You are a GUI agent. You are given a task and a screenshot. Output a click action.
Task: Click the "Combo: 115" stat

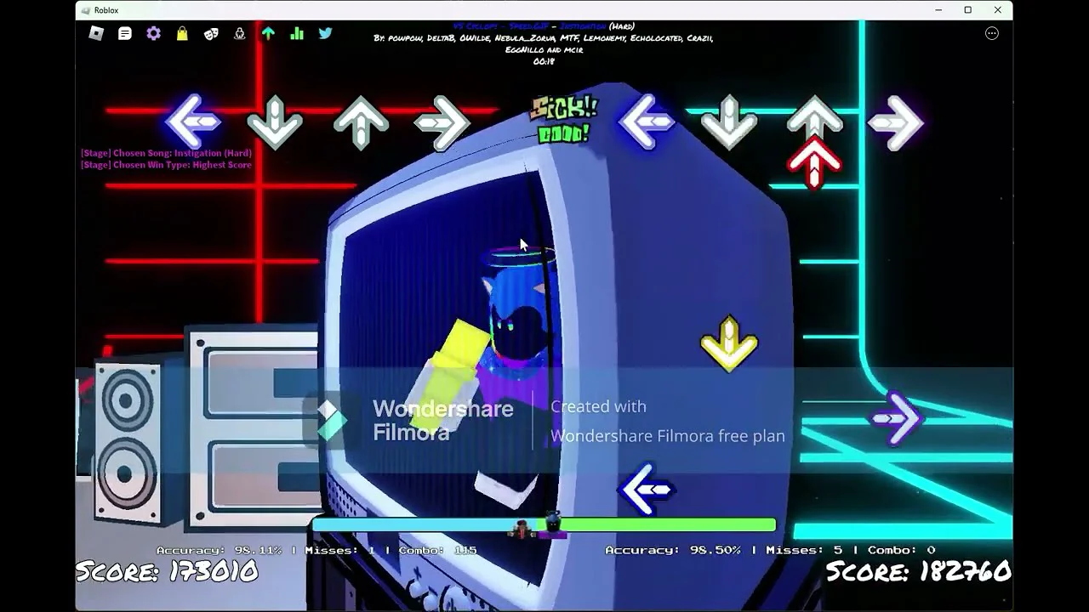point(437,550)
